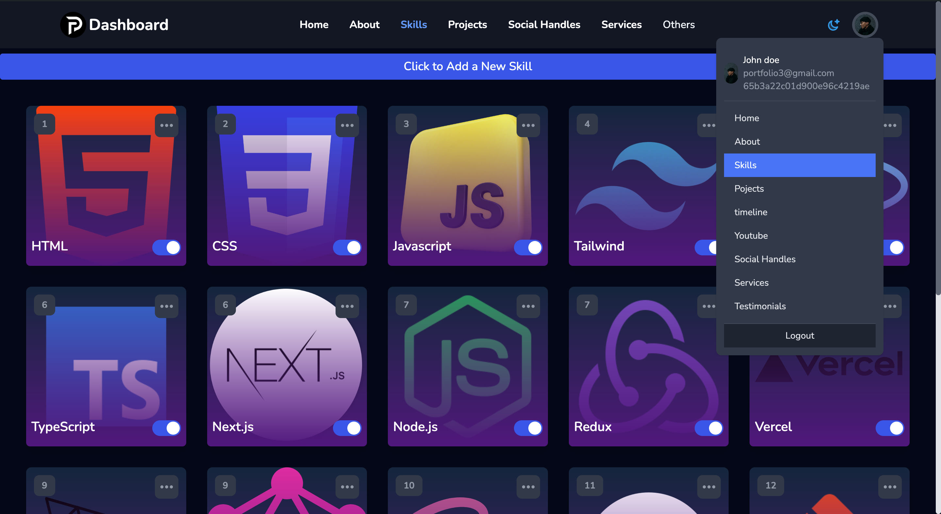Switch off the Javascript skill toggle
Viewport: 941px width, 514px height.
coord(528,248)
